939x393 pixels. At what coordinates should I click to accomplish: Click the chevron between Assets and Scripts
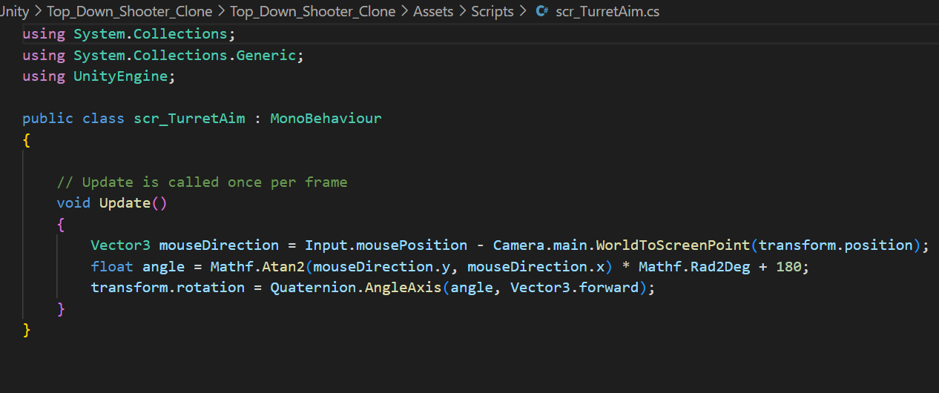[463, 11]
